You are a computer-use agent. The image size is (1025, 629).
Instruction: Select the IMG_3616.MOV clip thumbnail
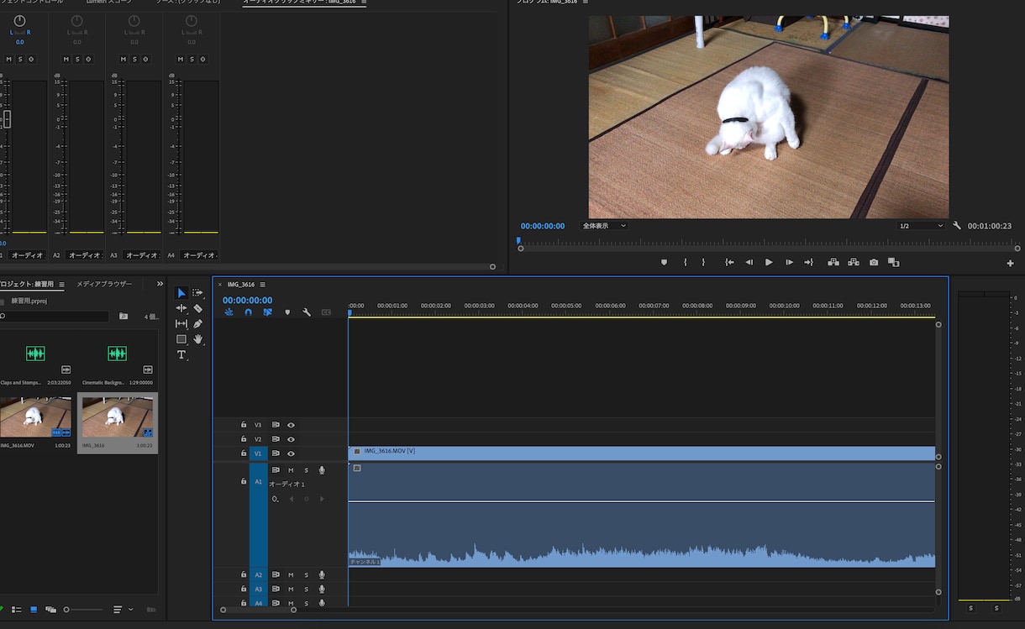tap(35, 417)
